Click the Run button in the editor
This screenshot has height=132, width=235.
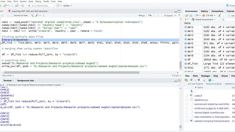click(x=141, y=15)
